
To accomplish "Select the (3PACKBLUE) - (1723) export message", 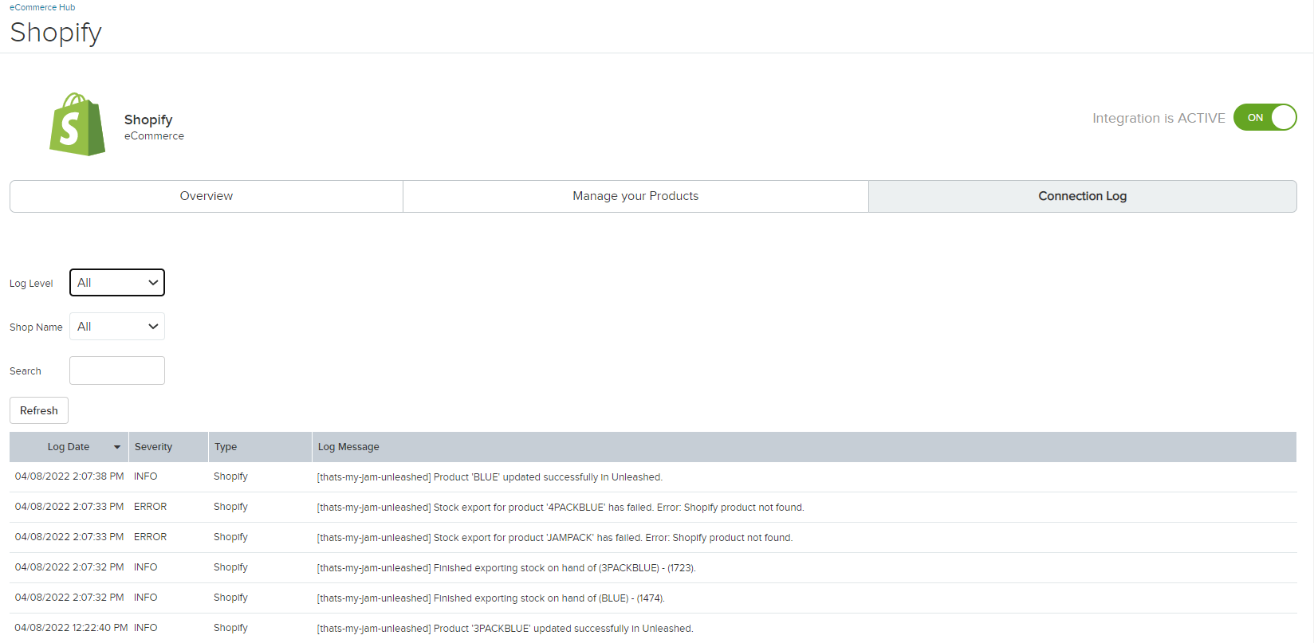I will (x=506, y=568).
